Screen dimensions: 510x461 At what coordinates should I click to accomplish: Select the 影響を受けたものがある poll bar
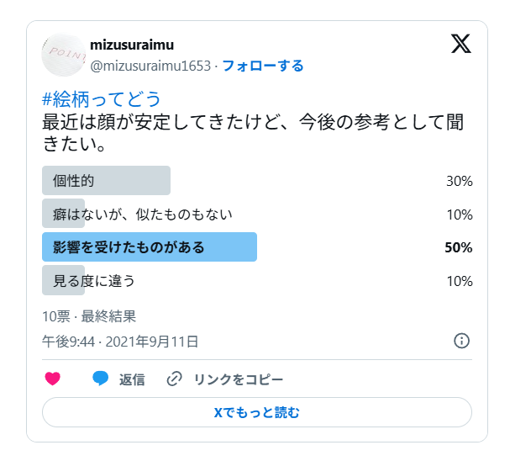click(x=149, y=247)
